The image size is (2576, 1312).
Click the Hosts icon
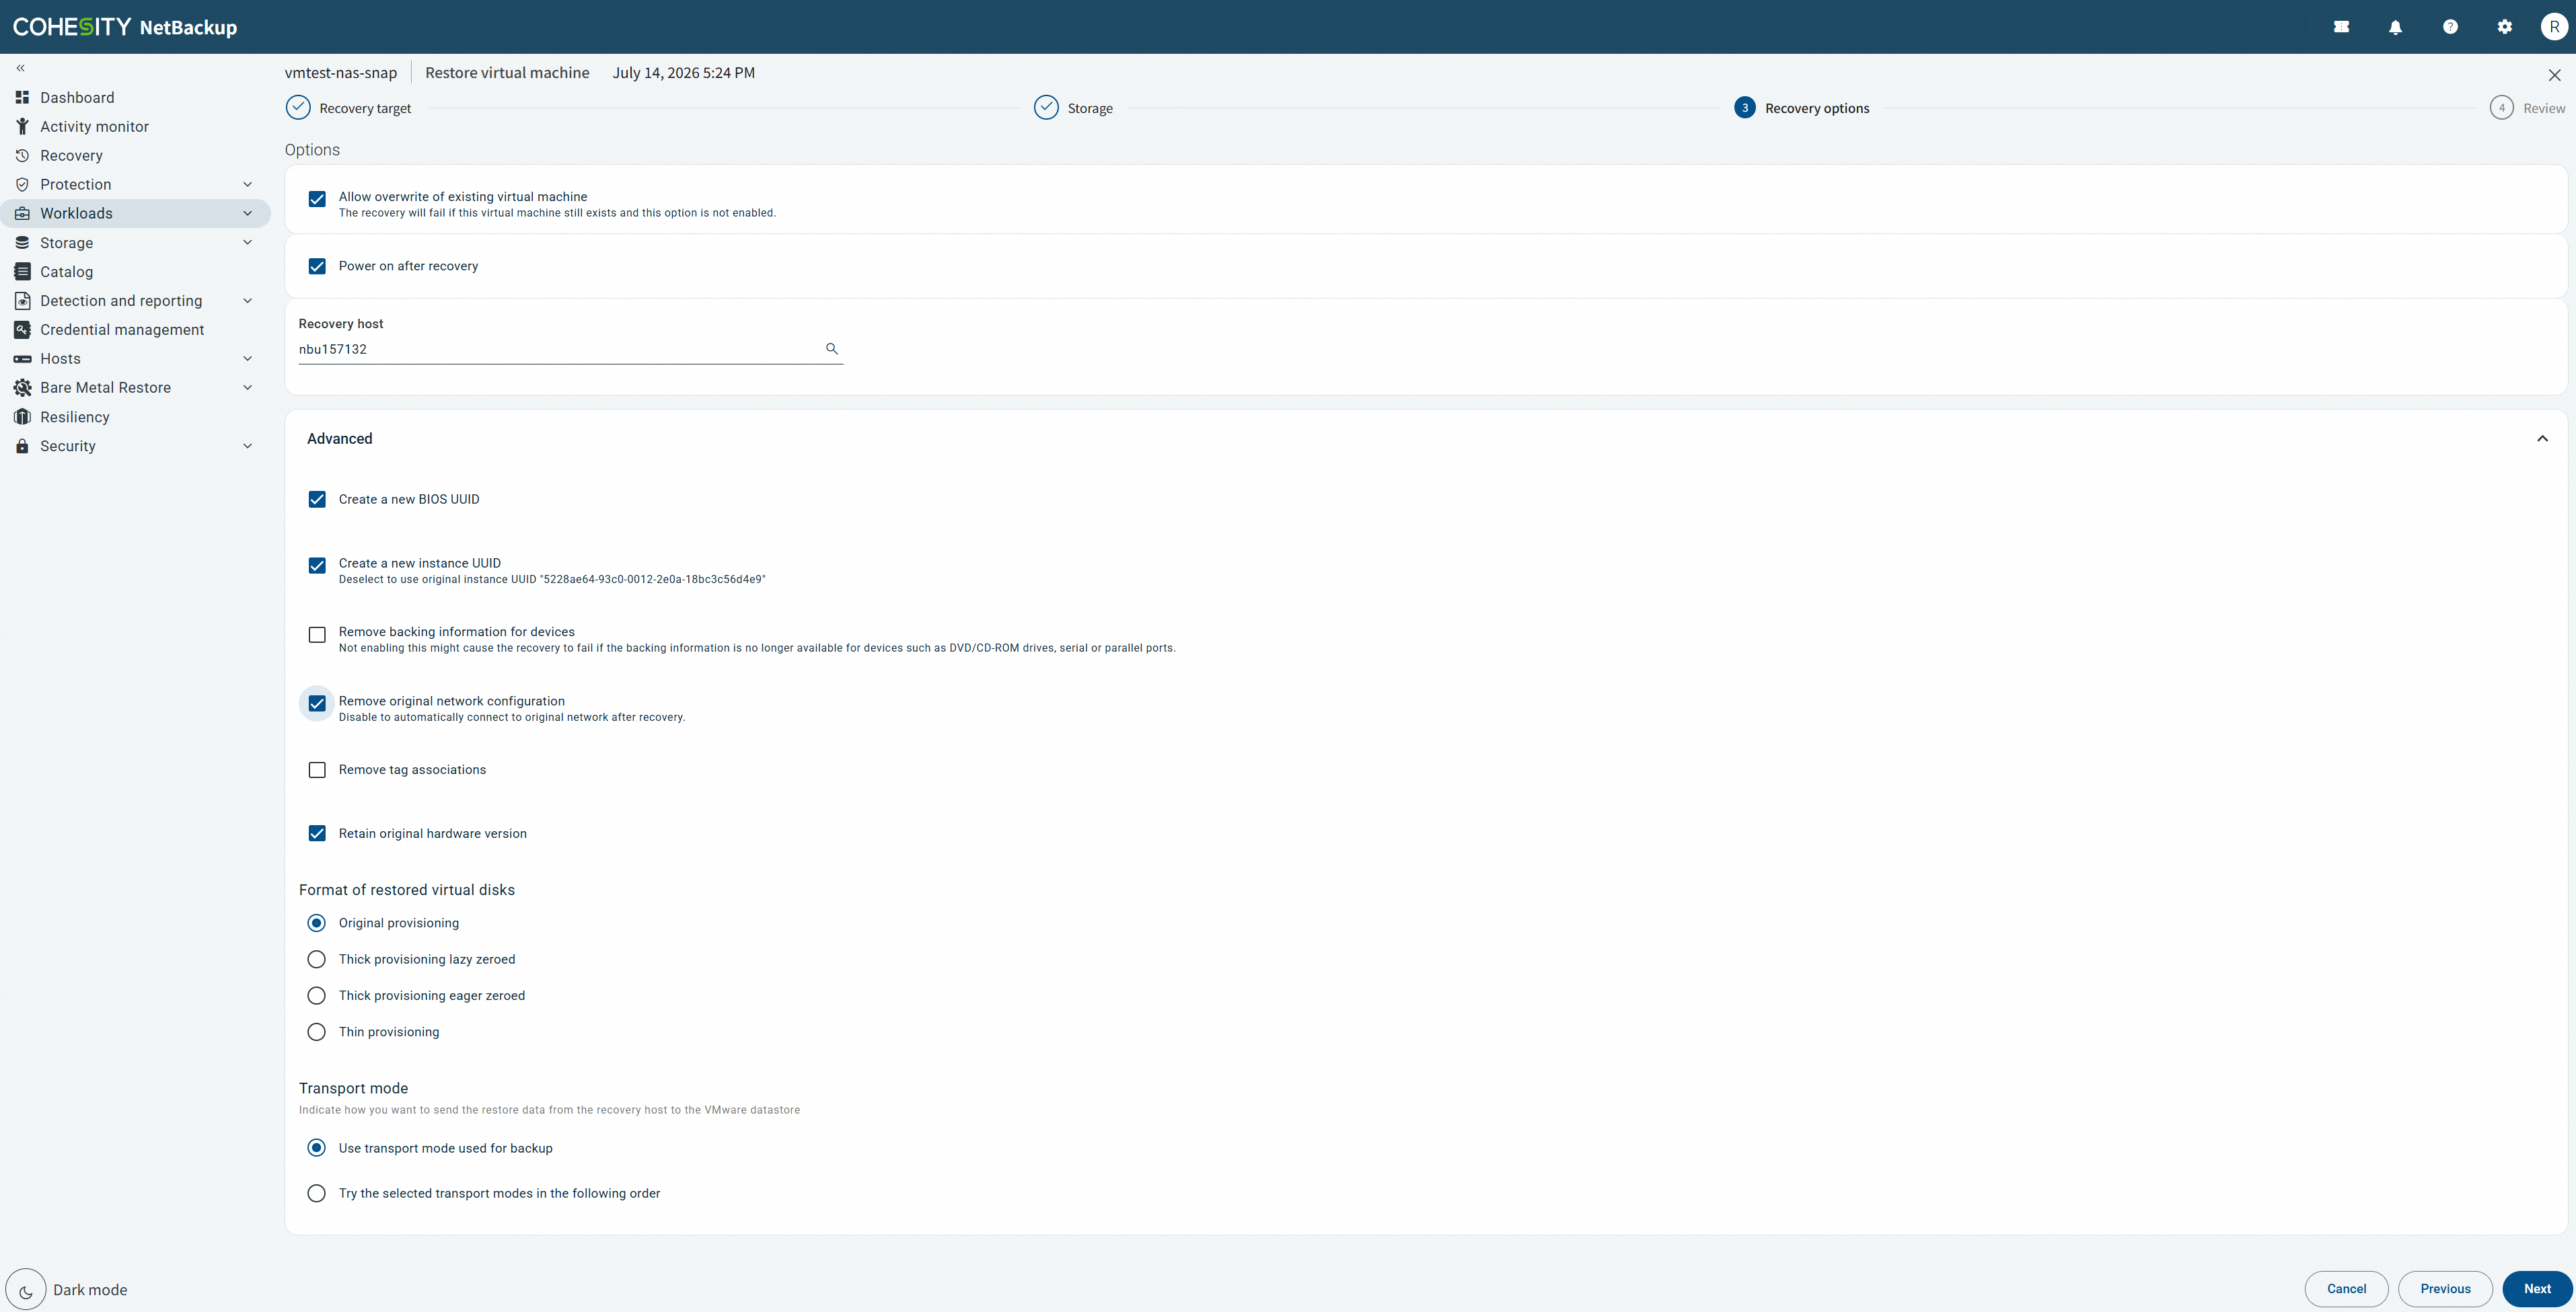coord(22,358)
